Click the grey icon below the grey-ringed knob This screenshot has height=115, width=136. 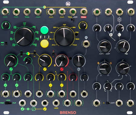pos(79,69)
